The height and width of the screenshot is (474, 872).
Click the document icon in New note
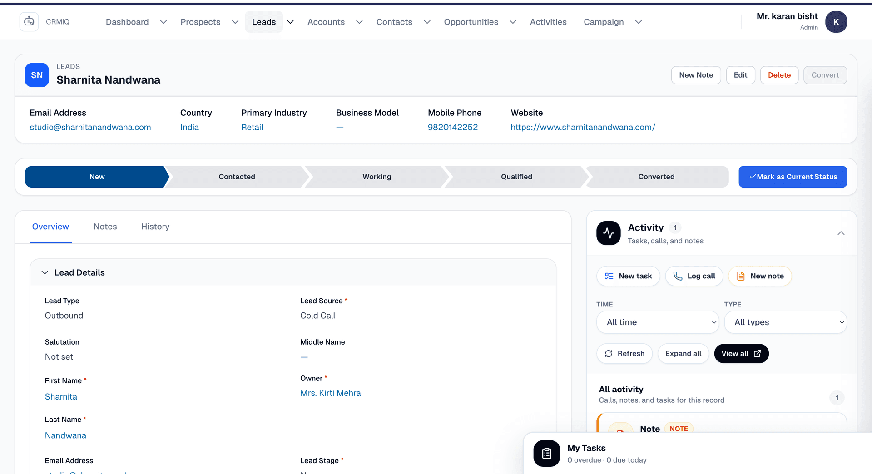click(x=741, y=276)
